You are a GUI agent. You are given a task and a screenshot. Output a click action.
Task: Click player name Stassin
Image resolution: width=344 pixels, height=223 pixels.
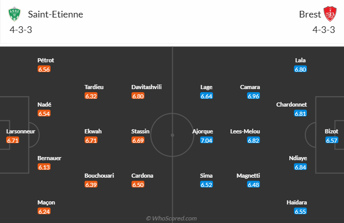click(x=140, y=131)
